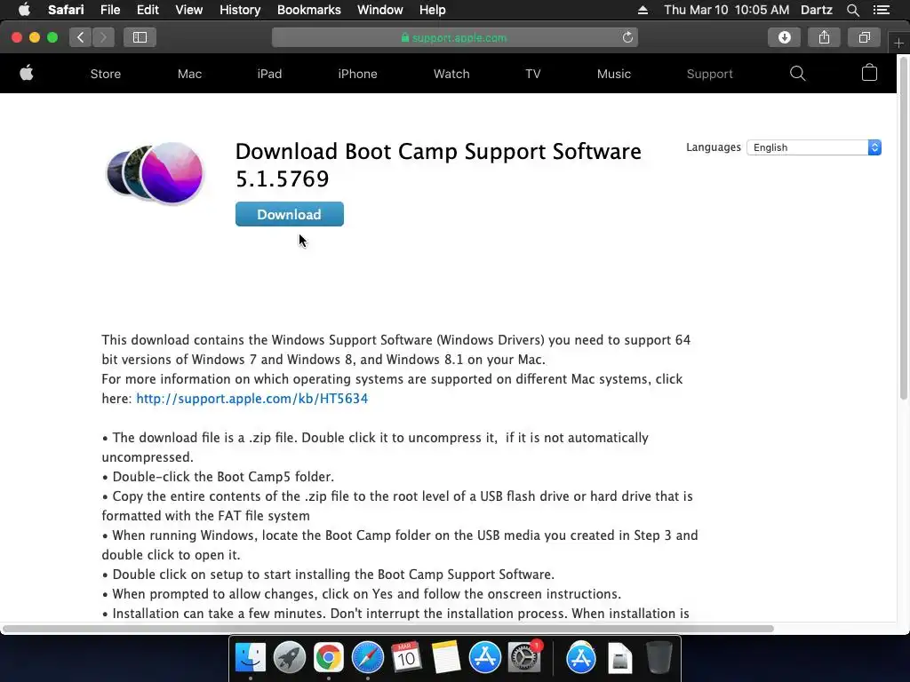The image size is (910, 682).
Task: Go forward with Safari's forward arrow
Action: point(103,37)
